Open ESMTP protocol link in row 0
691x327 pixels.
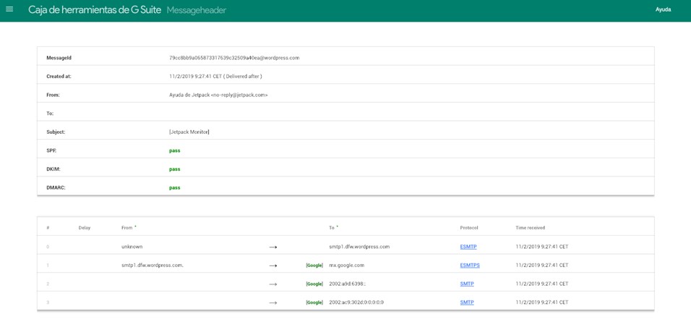[x=468, y=247]
